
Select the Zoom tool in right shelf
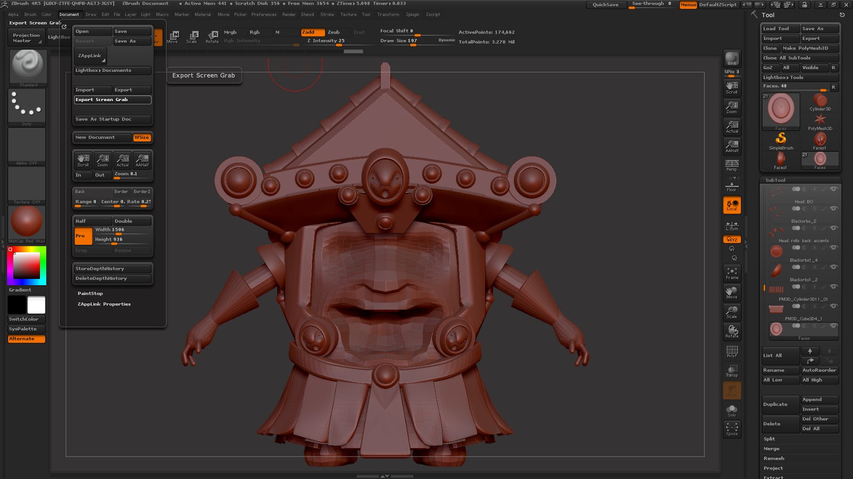pos(732,107)
